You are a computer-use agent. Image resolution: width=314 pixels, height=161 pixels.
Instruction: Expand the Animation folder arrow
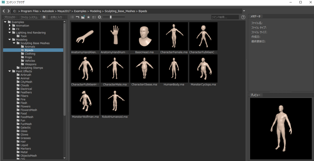[10, 26]
